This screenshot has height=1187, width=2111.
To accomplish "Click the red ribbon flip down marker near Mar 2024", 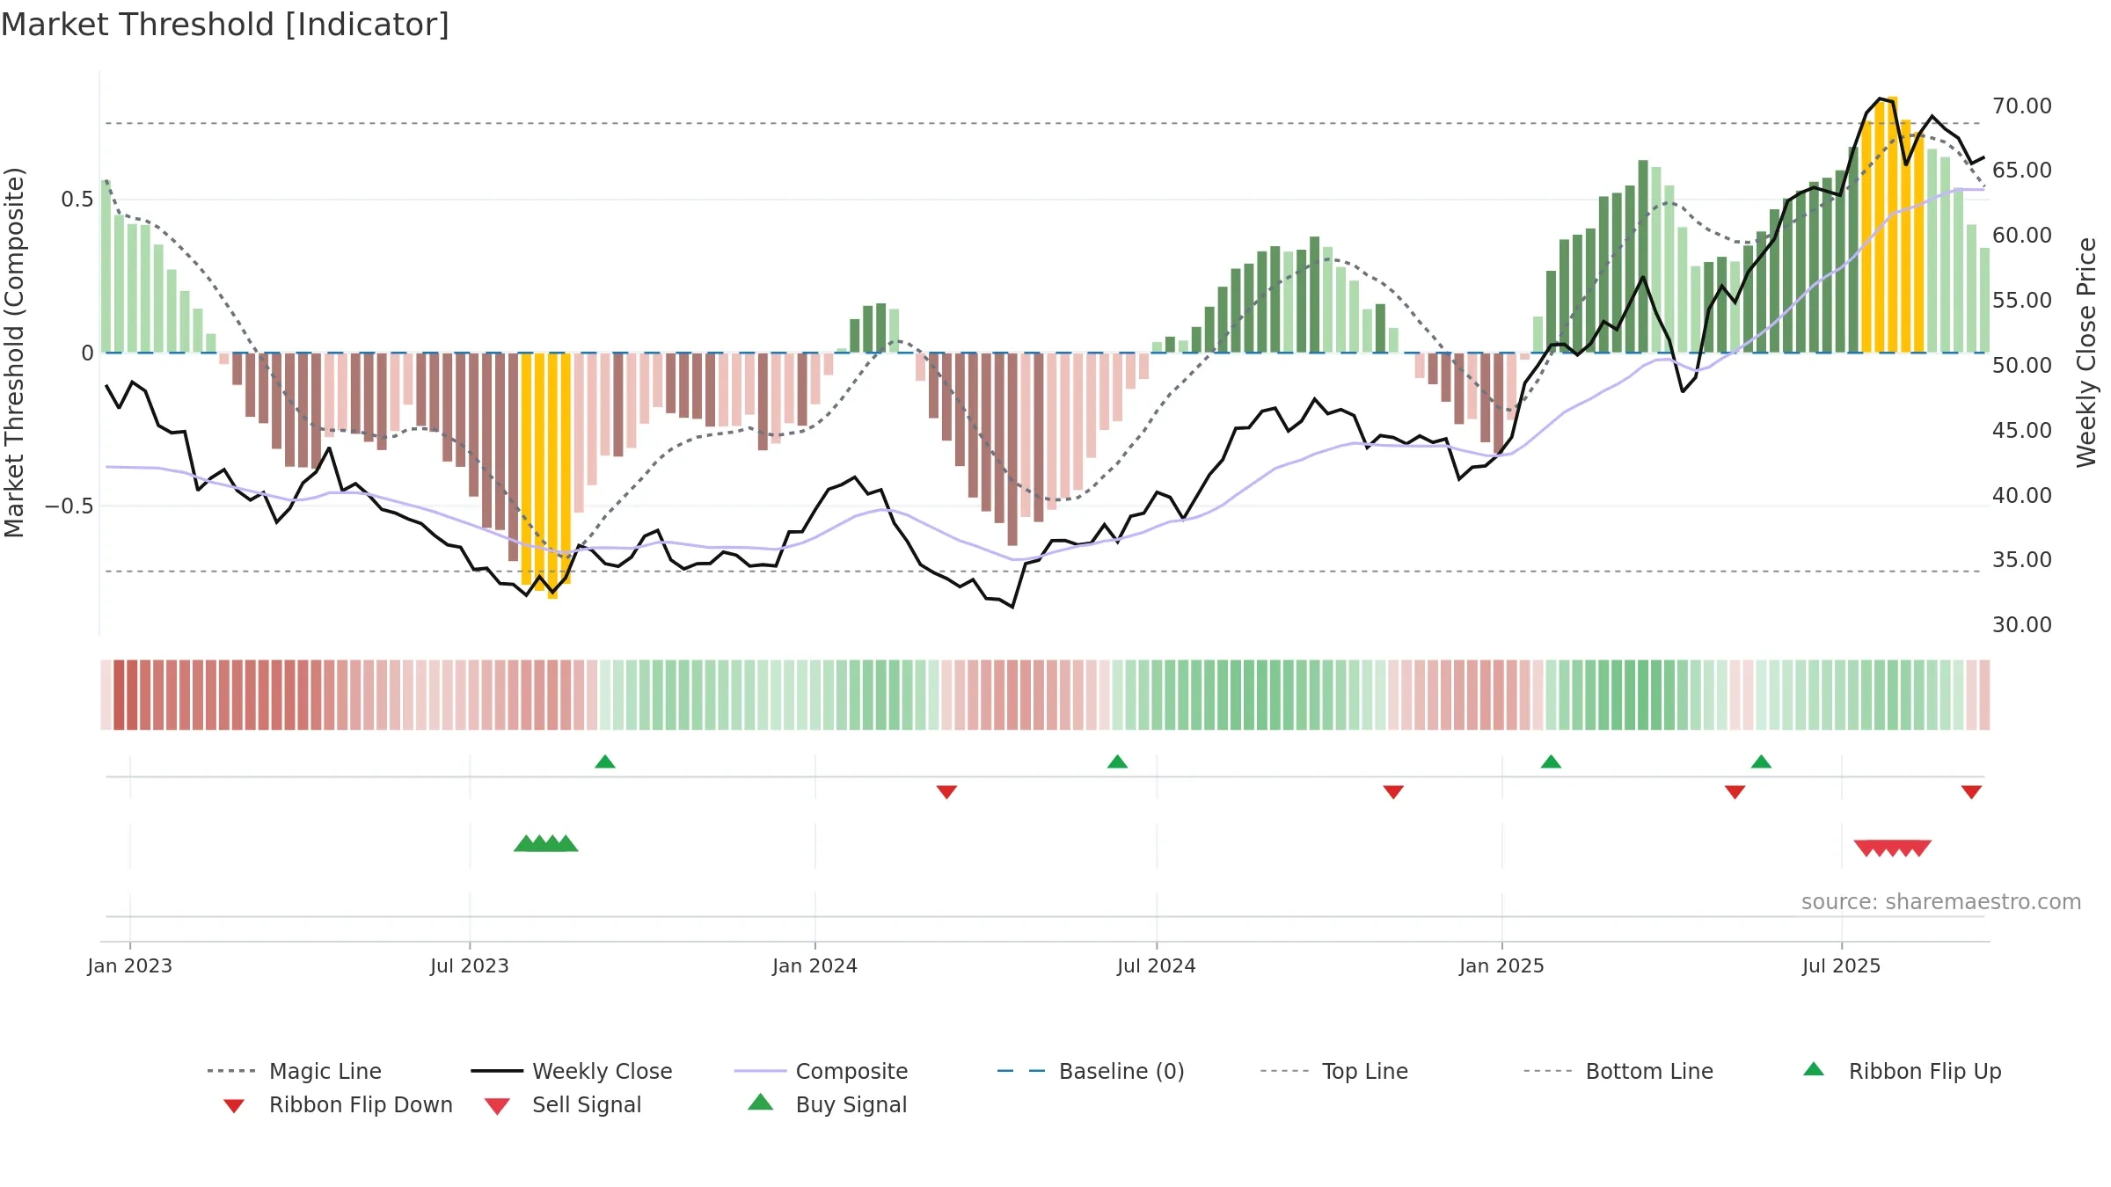I will coord(946,792).
